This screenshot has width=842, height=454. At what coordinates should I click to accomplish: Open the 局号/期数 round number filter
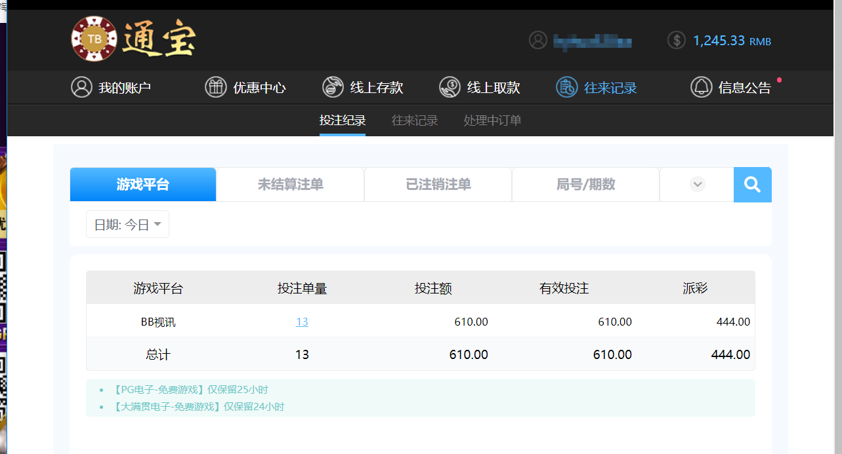(x=585, y=184)
